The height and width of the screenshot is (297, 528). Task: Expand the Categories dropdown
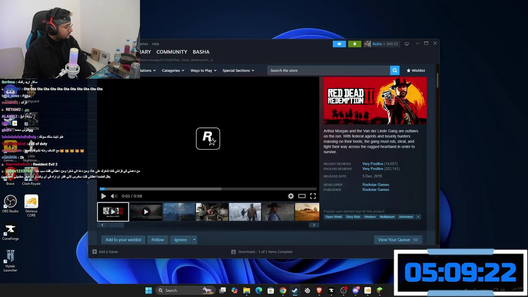[x=173, y=71]
